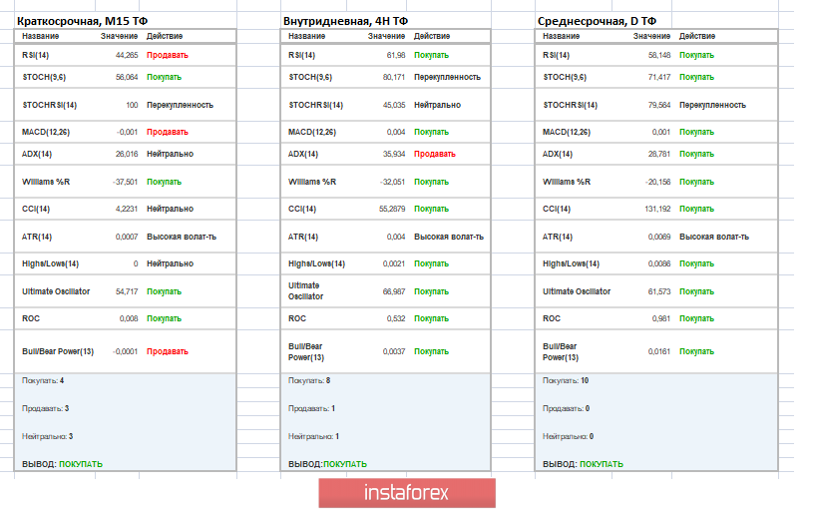Click 'Покупать: 10' summary in D table

(x=566, y=380)
